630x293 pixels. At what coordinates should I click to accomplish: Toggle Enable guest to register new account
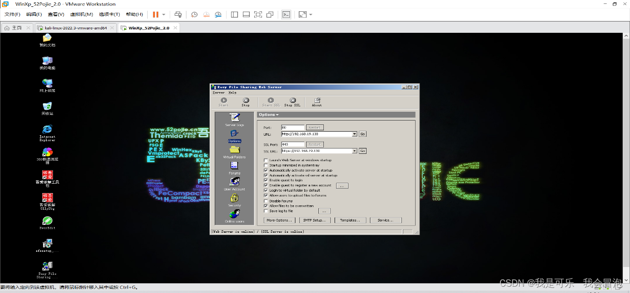pos(266,185)
